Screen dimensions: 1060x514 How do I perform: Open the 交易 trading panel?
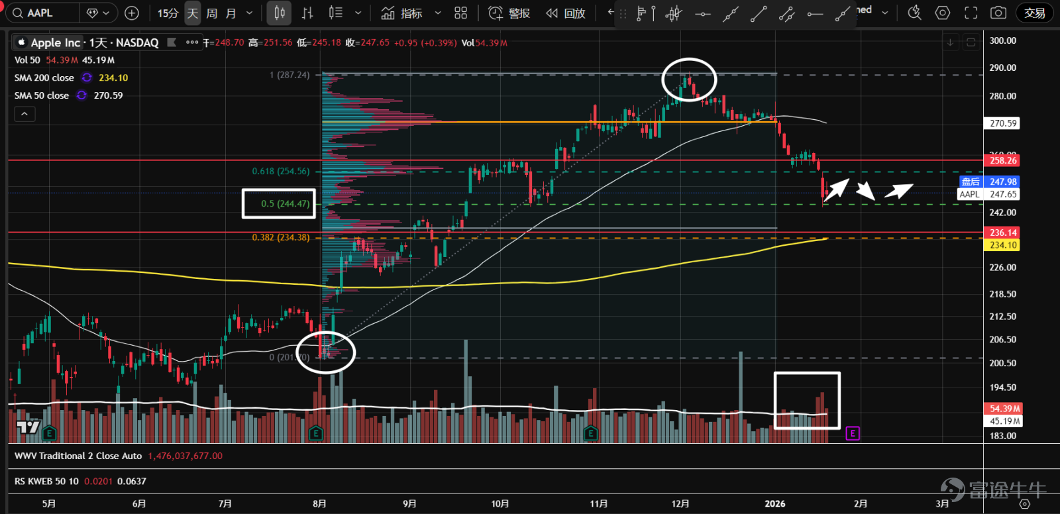[1035, 13]
